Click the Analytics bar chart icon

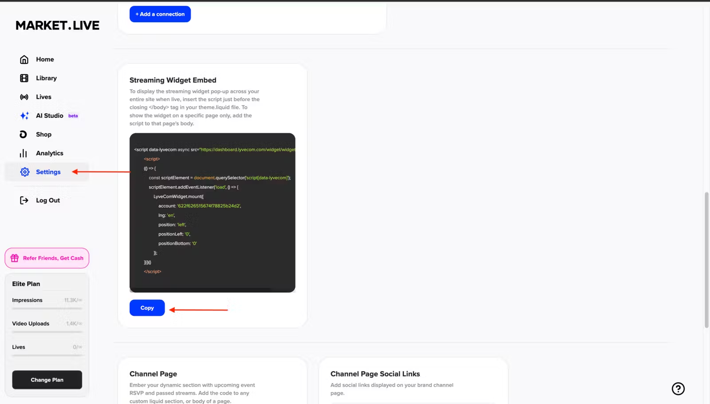[24, 153]
